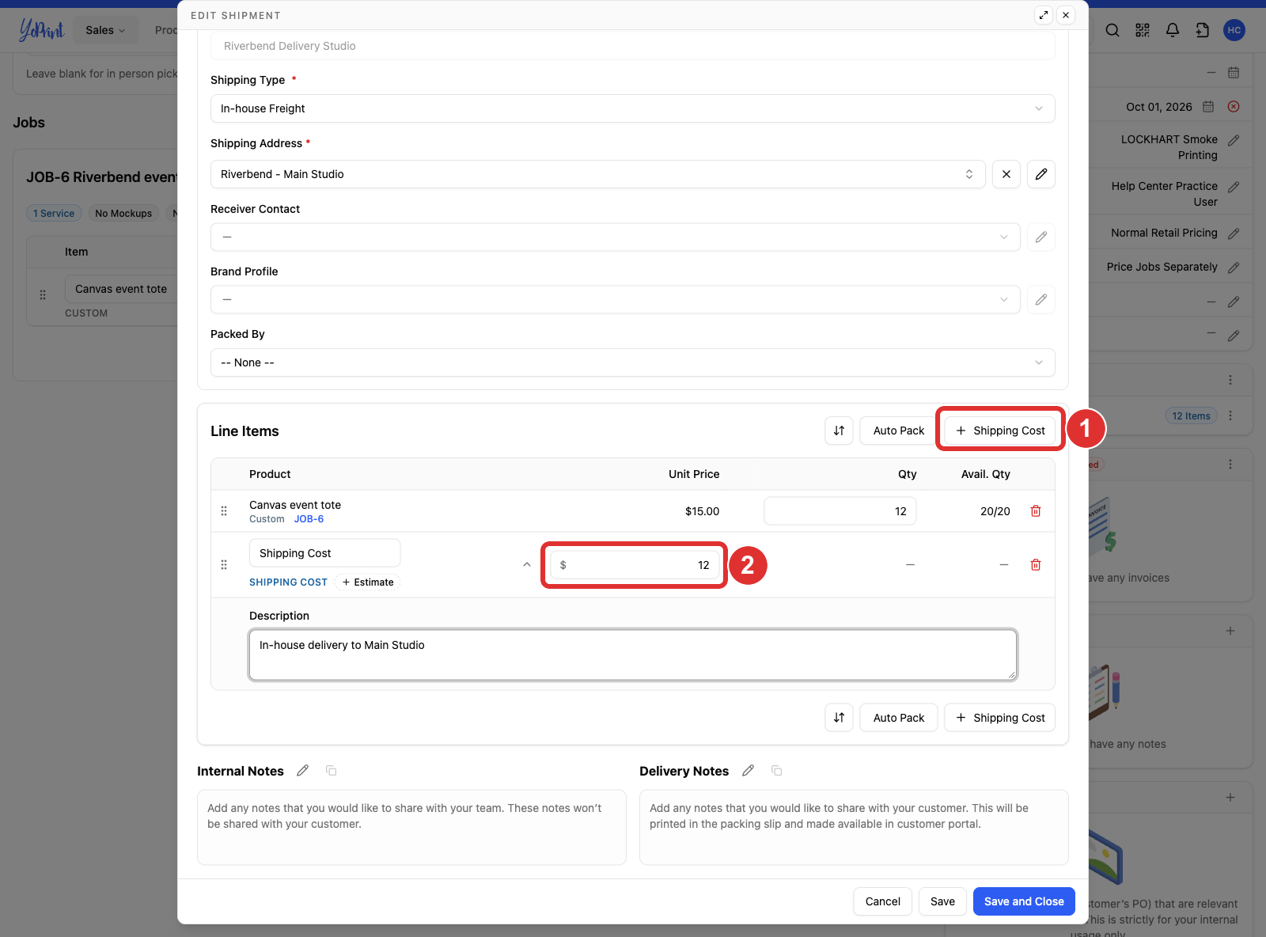Click the shipping cost Description textarea

coord(633,654)
